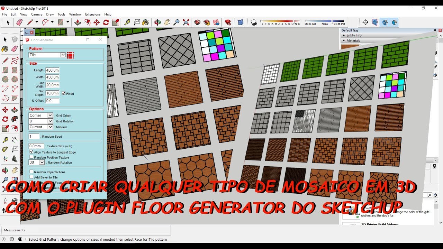Open the File menu
The width and height of the screenshot is (443, 249).
4,14
